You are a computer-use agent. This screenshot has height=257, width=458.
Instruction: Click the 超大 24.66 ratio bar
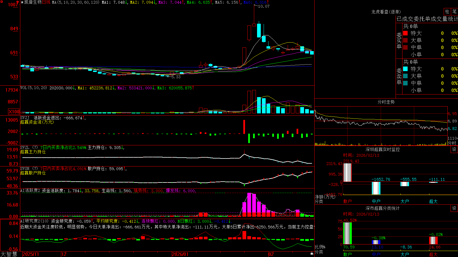tap(433, 240)
